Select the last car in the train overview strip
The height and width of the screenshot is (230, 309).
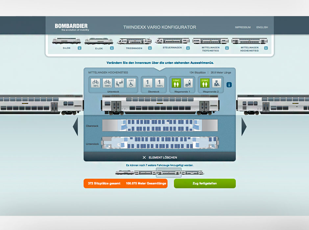click(x=193, y=173)
